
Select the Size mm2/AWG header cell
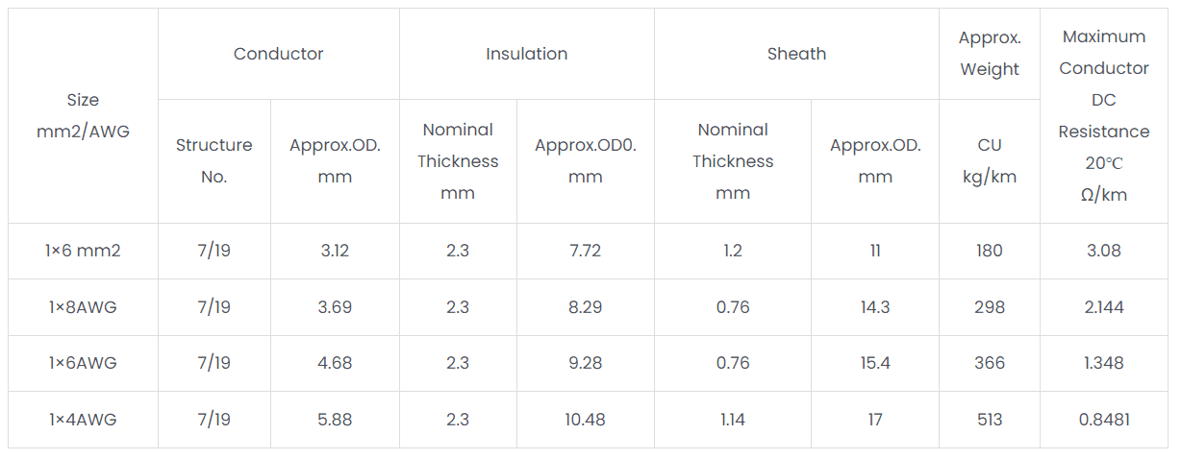tap(83, 115)
